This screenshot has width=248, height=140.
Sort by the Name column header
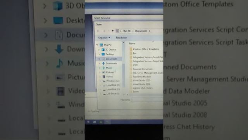tap(132, 44)
